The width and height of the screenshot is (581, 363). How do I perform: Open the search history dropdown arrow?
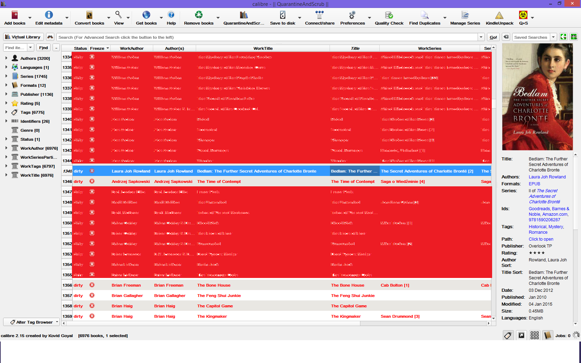point(481,37)
